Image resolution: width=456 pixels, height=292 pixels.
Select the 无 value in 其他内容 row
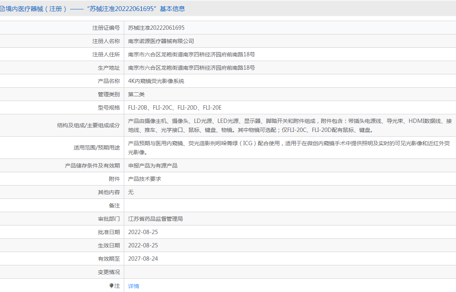click(x=131, y=192)
